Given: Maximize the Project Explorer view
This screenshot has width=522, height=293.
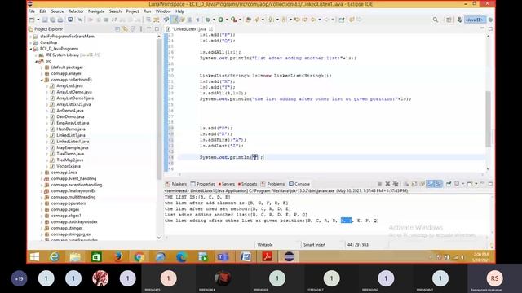Looking at the screenshot, I should pyautogui.click(x=157, y=29).
